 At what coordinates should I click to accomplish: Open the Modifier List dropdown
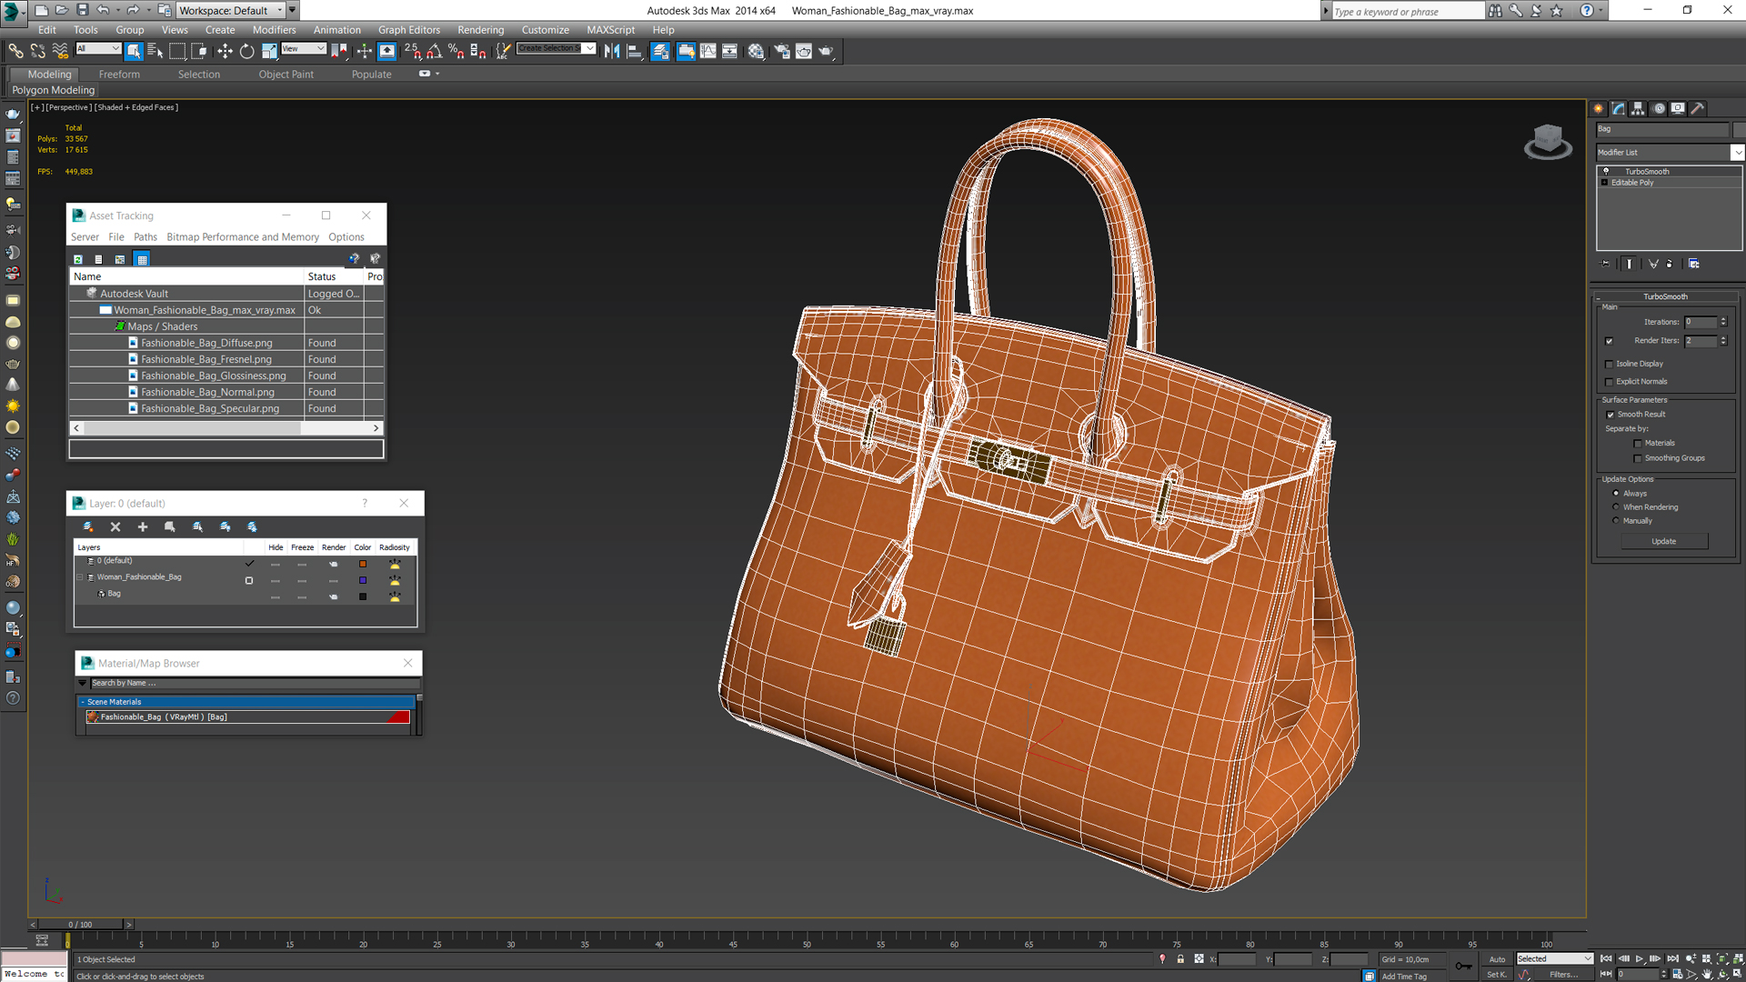pos(1737,153)
